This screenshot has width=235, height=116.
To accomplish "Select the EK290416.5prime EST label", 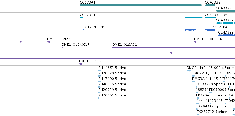I will pyautogui.click(x=211, y=95).
